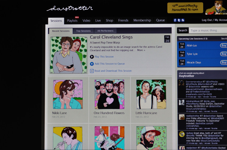Go to the Video section
Screen dimensions: 227x150
(86, 21)
